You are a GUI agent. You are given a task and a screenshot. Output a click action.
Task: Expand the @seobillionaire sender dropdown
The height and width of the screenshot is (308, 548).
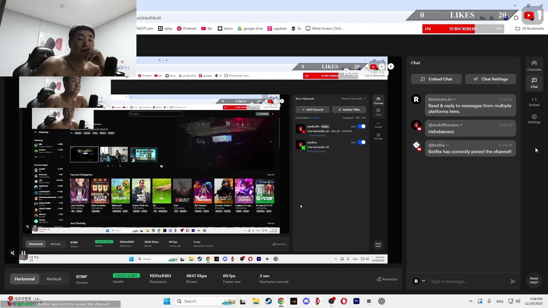(461, 125)
